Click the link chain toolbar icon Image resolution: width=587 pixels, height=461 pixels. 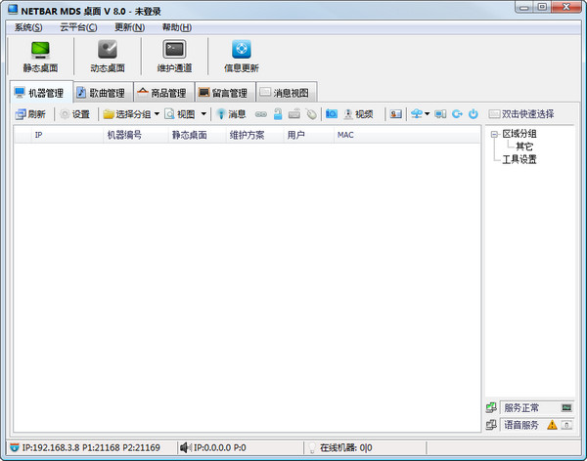point(260,114)
